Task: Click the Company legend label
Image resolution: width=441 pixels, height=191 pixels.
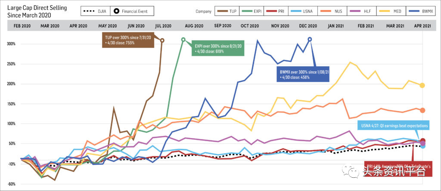Action: pos(203,12)
